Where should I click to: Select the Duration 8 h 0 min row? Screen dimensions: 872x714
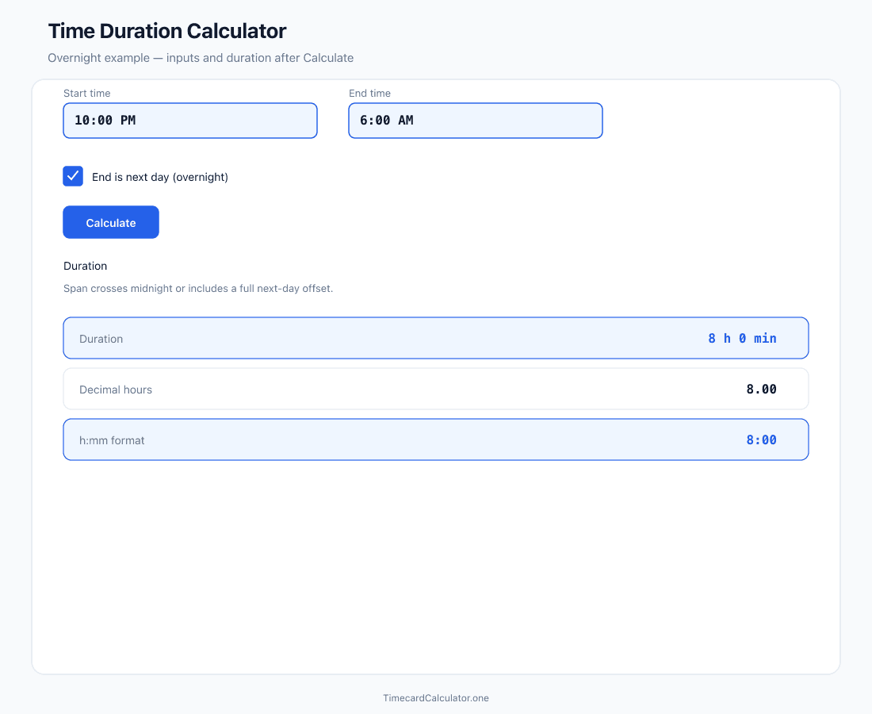[x=436, y=338]
